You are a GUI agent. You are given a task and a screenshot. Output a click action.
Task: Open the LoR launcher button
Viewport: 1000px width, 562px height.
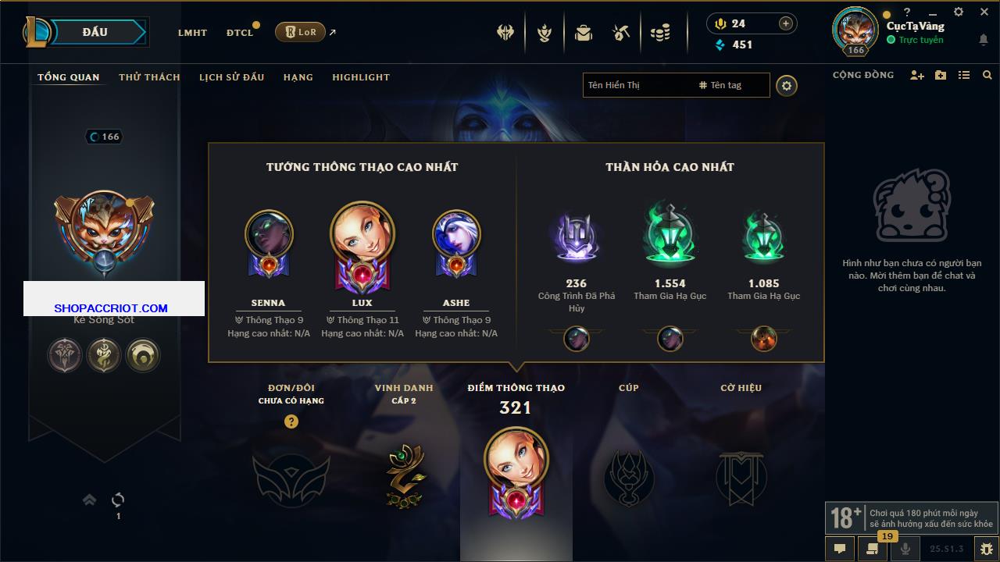click(x=300, y=32)
